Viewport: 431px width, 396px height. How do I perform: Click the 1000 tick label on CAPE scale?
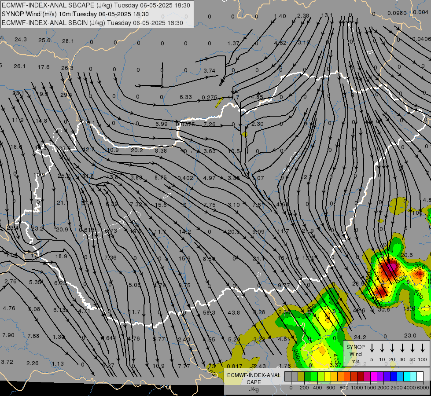(357, 388)
